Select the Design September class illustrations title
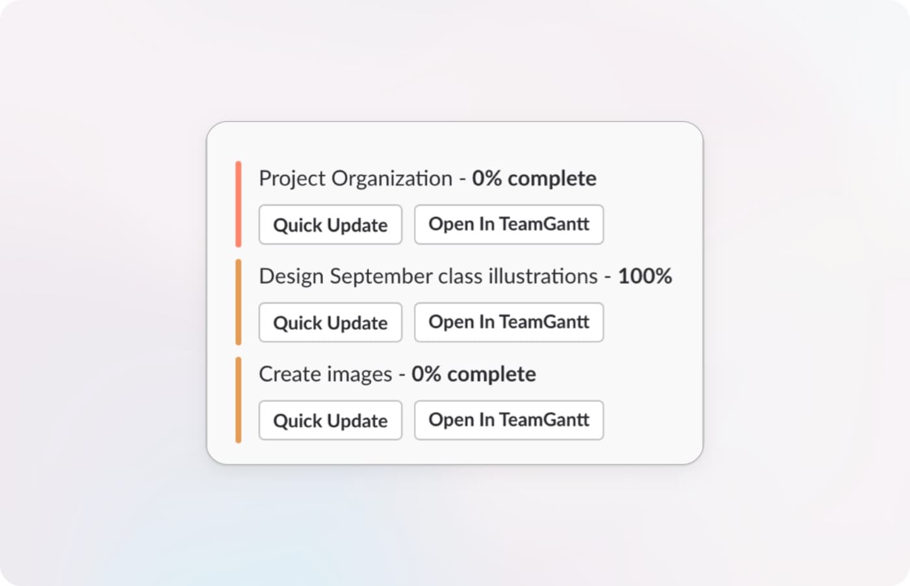This screenshot has height=586, width=910. click(x=431, y=275)
